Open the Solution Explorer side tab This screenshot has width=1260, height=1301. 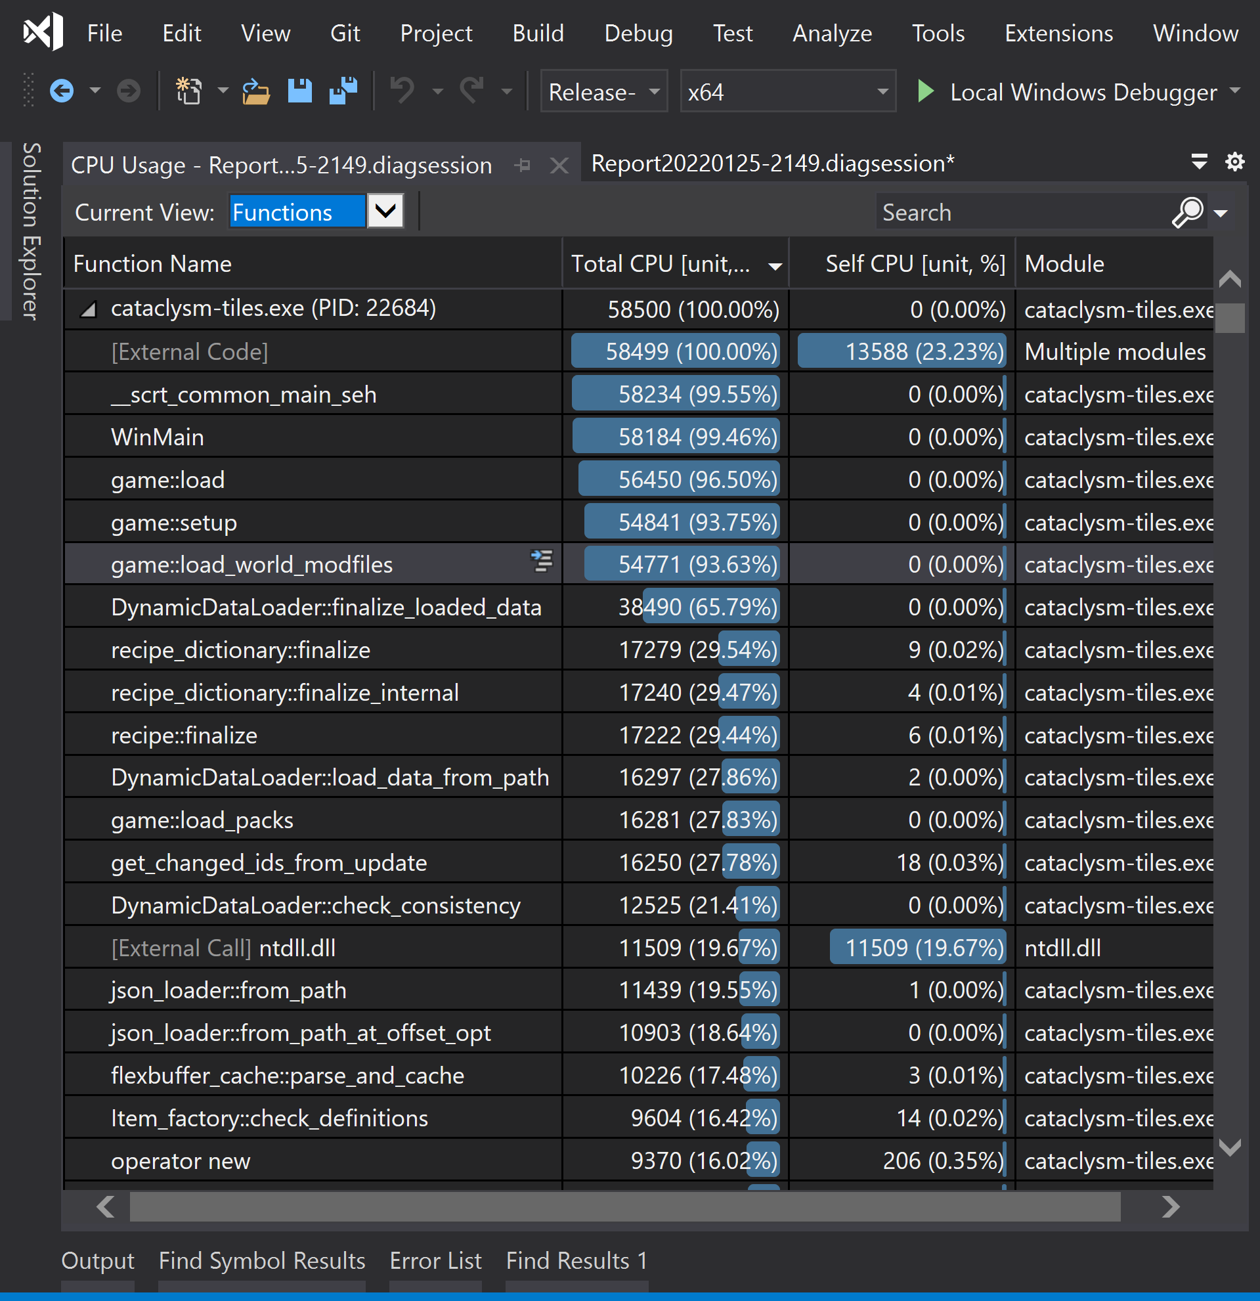pos(31,231)
